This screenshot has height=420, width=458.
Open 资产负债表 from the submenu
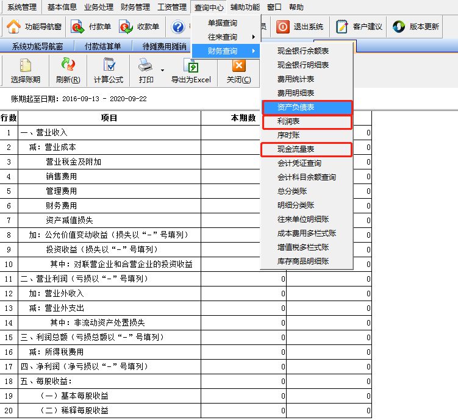click(x=307, y=107)
